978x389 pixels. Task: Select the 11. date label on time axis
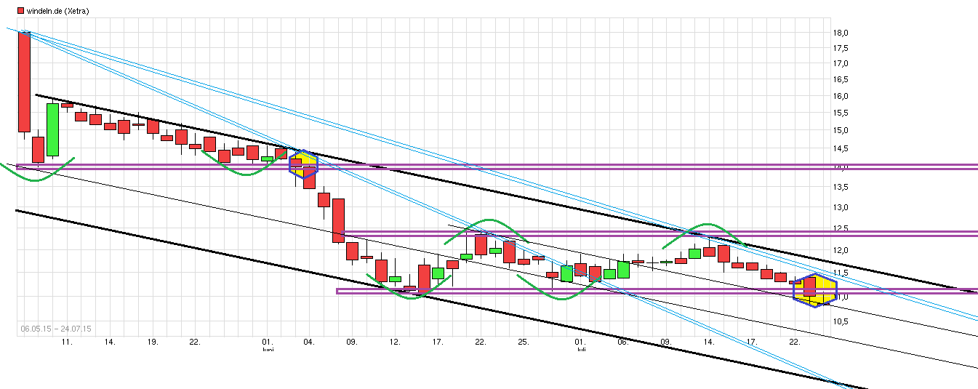tap(67, 341)
